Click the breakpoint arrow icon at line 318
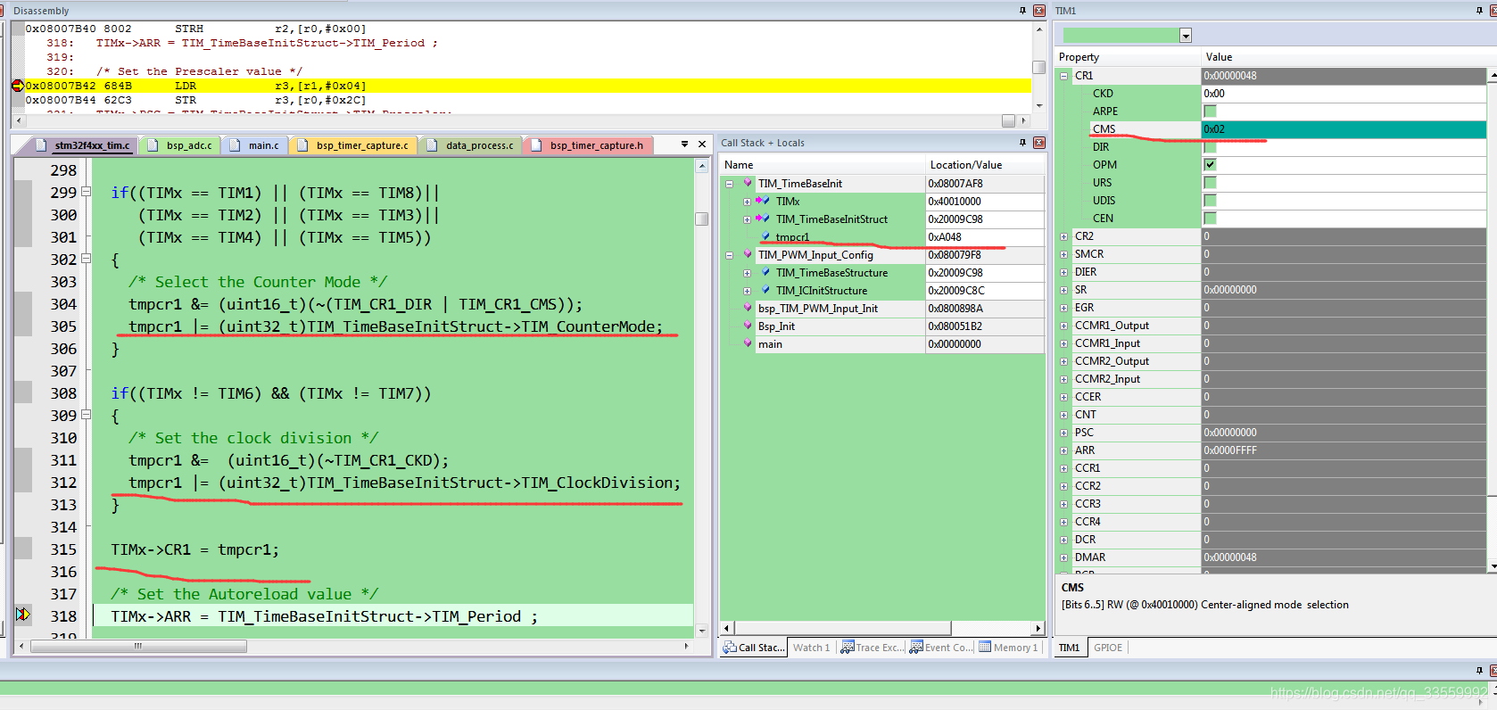 [23, 615]
